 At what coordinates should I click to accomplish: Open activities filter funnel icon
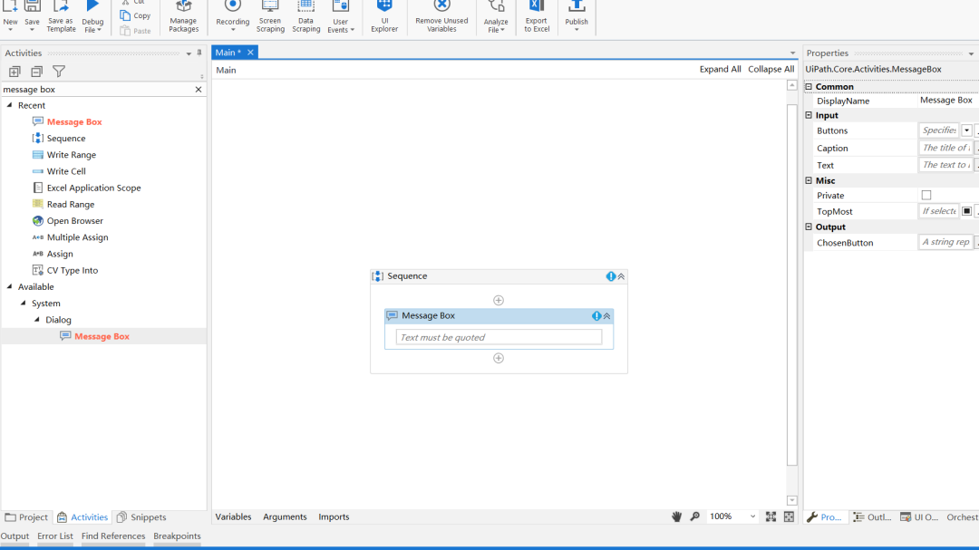coord(59,72)
